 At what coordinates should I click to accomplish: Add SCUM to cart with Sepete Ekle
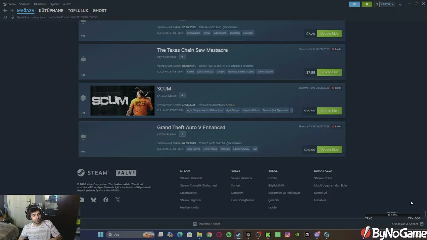[x=329, y=111]
